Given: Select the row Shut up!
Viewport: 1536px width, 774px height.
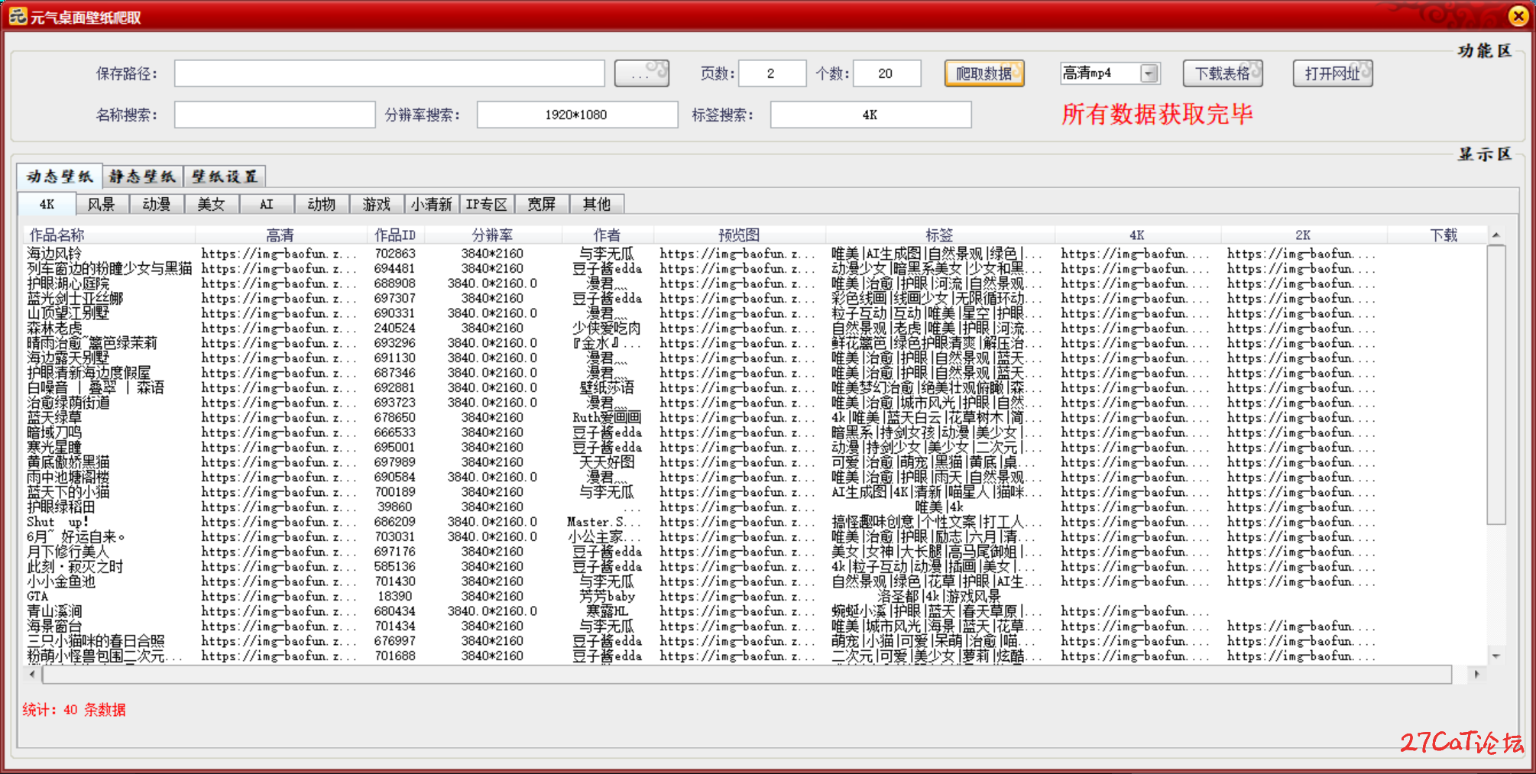Looking at the screenshot, I should coord(757,522).
